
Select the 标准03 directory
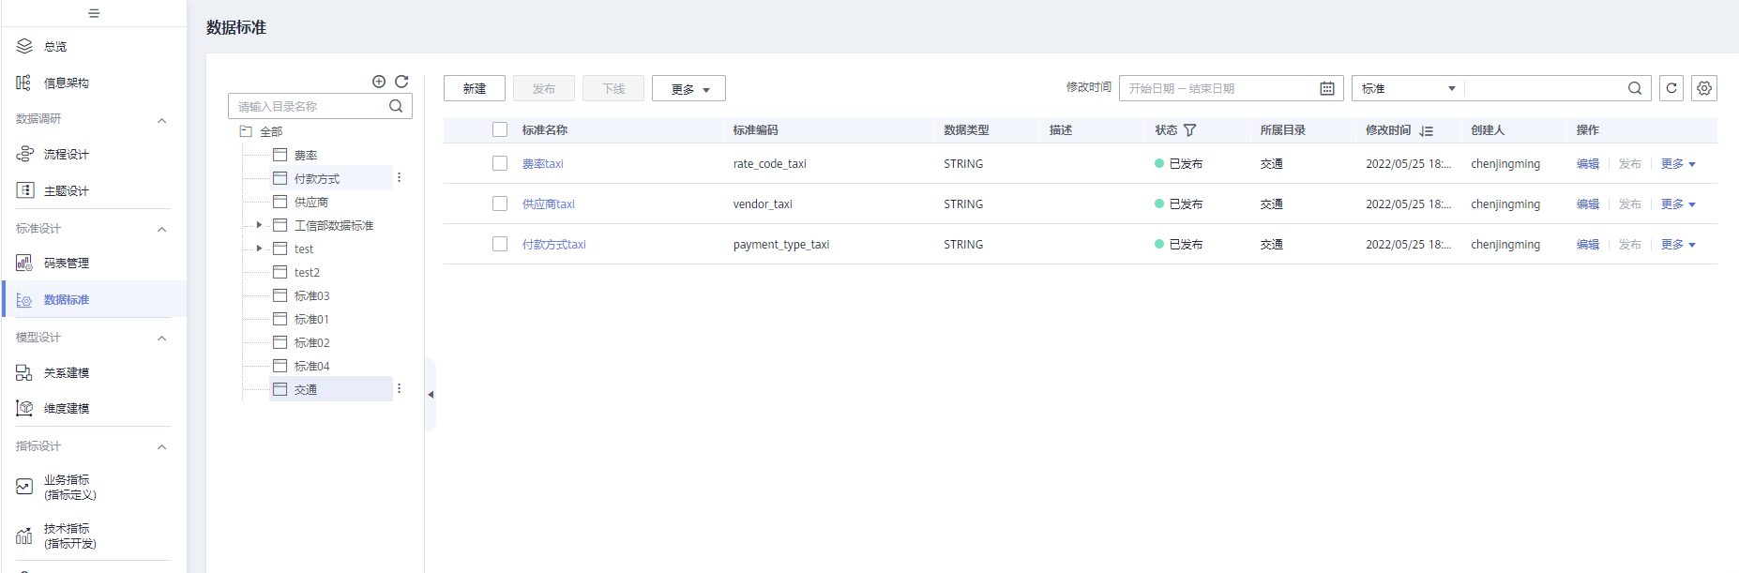pyautogui.click(x=311, y=295)
